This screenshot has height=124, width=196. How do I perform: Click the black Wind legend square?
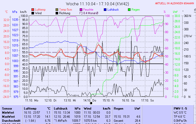tap(33, 13)
